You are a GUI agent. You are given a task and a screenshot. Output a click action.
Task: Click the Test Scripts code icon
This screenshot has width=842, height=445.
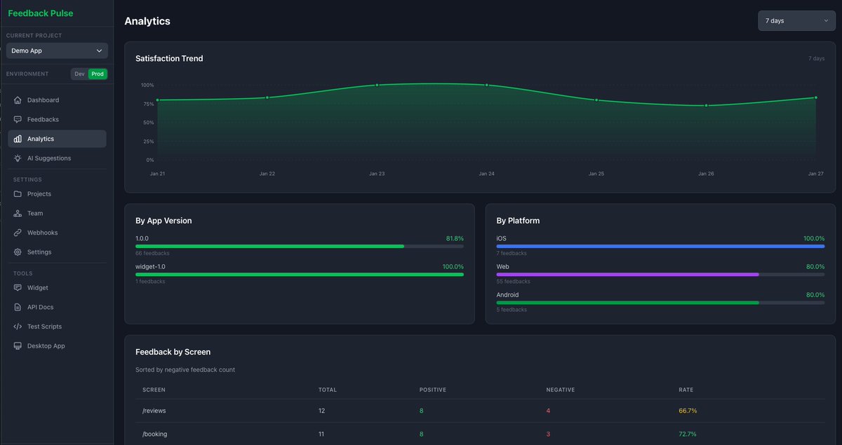[18, 327]
